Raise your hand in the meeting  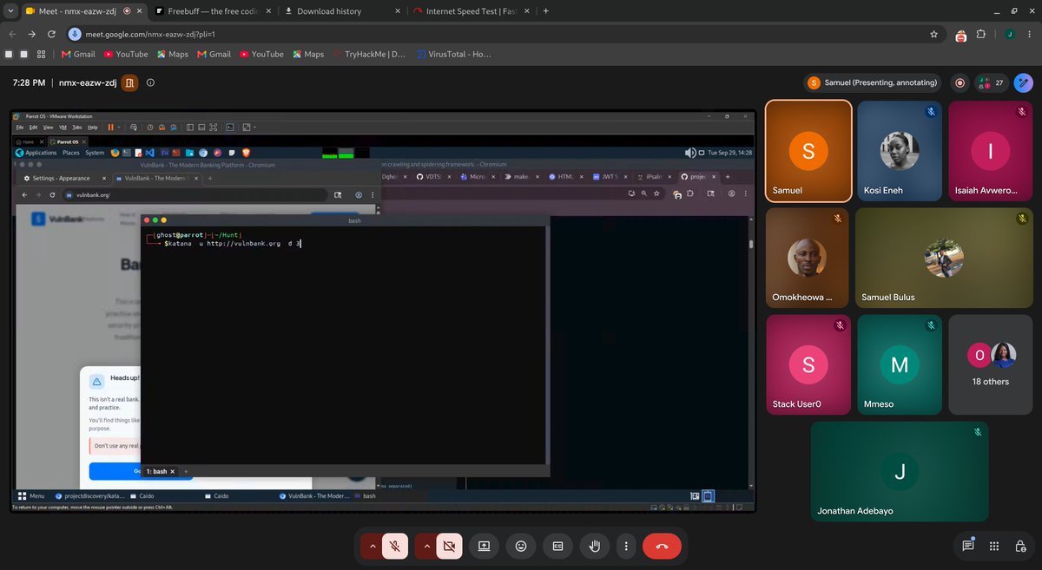pos(595,546)
